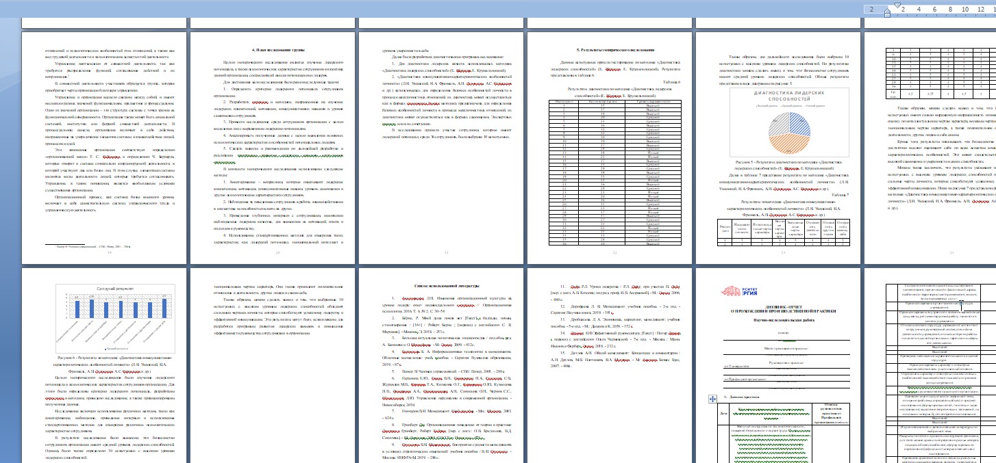Click the university logo on the diary page

(740, 291)
